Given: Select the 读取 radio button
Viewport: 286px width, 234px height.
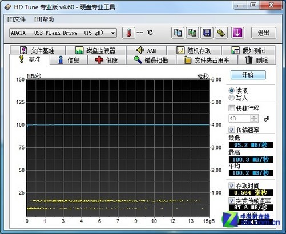Looking at the screenshot, I should (x=232, y=91).
